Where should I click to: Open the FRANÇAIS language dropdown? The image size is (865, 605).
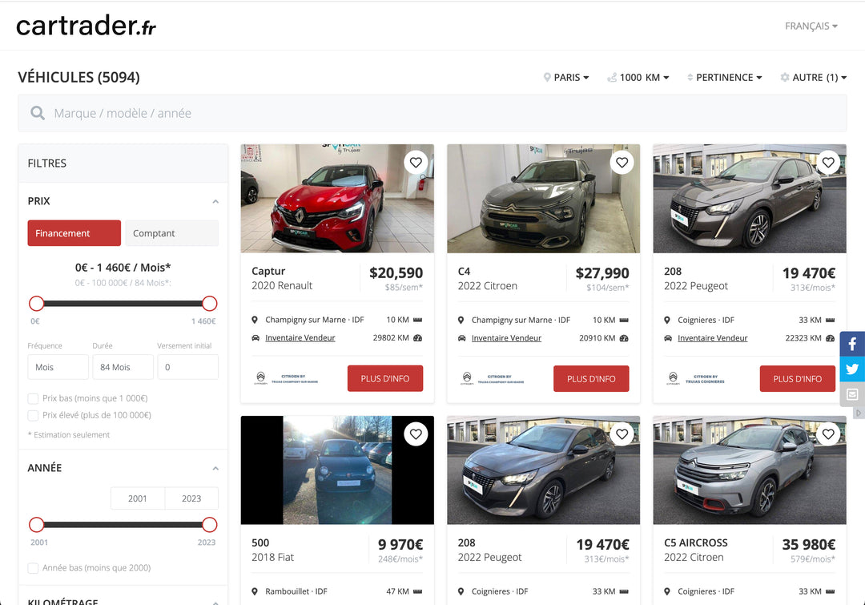[x=811, y=26]
